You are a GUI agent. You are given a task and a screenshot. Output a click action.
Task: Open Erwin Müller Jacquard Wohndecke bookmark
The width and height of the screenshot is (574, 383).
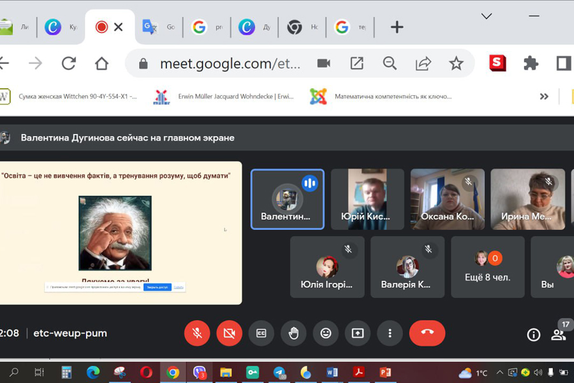(224, 96)
